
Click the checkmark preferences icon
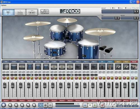click(x=43, y=11)
